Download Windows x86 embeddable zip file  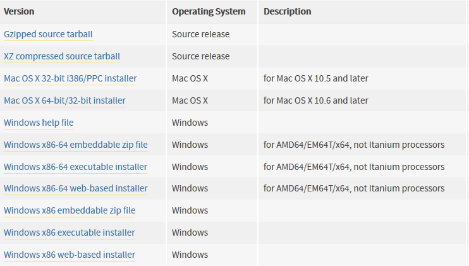click(x=70, y=210)
